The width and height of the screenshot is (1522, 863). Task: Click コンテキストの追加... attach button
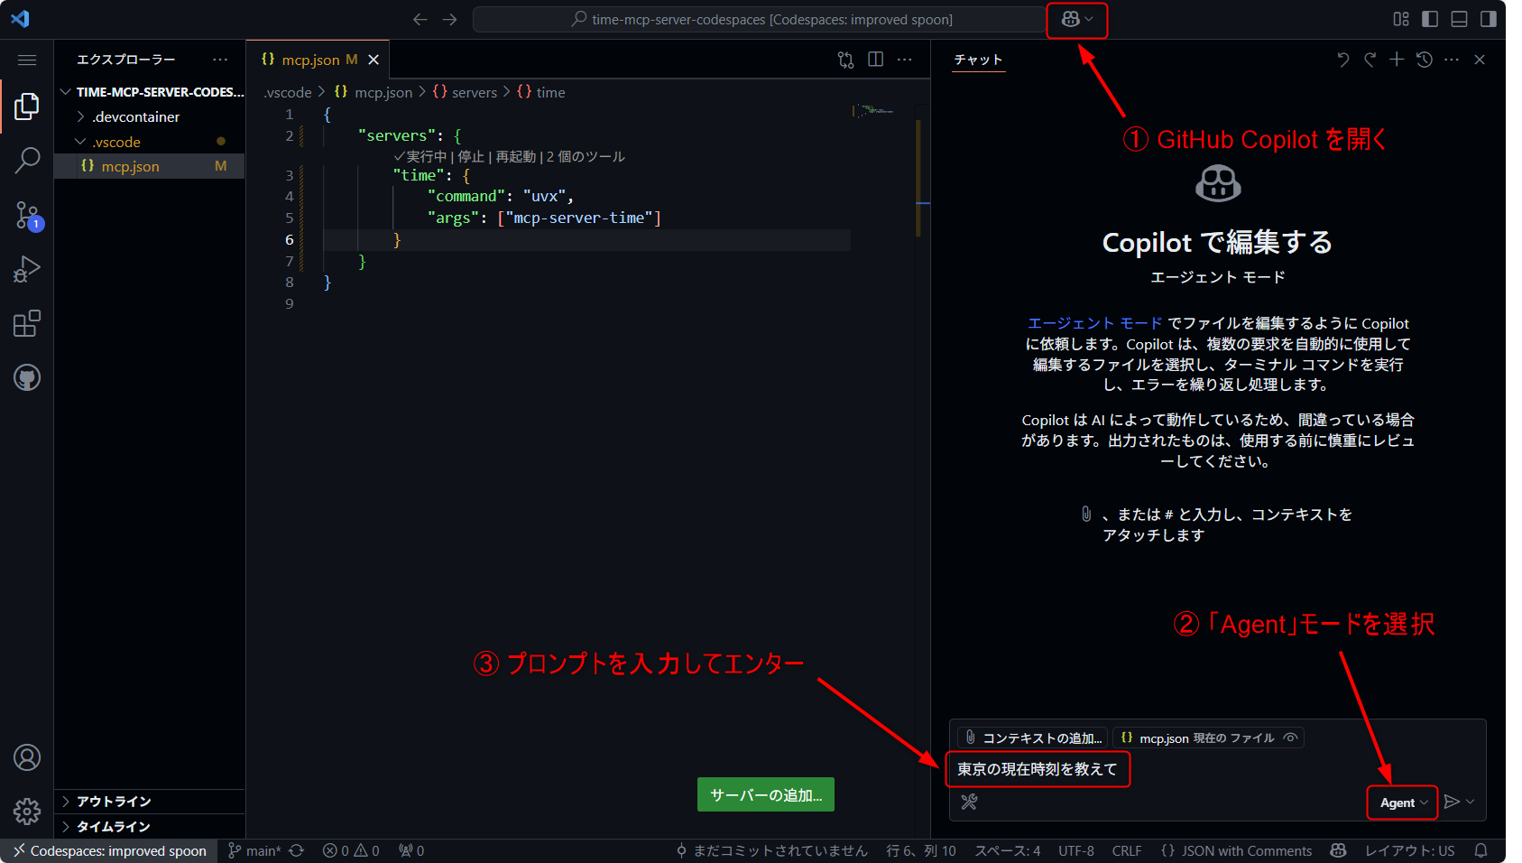coord(1033,738)
